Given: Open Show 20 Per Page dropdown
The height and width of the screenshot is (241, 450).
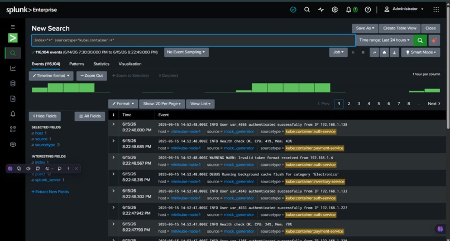Looking at the screenshot, I should point(162,104).
